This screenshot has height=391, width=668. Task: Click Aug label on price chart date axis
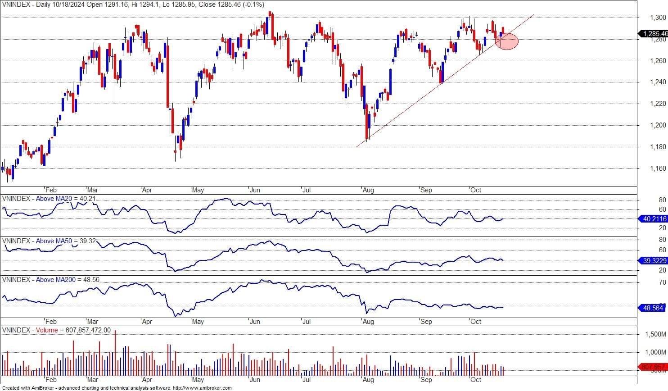coord(368,190)
